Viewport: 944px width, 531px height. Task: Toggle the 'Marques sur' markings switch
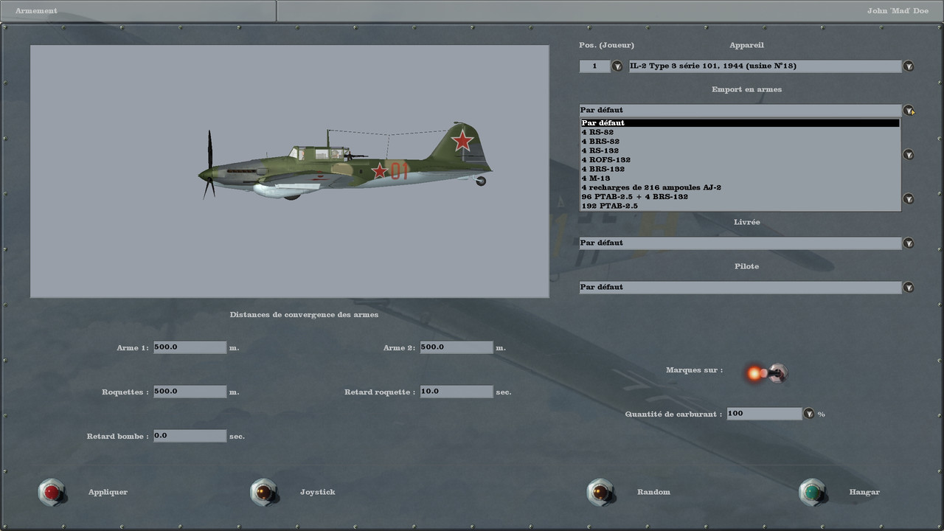point(766,373)
